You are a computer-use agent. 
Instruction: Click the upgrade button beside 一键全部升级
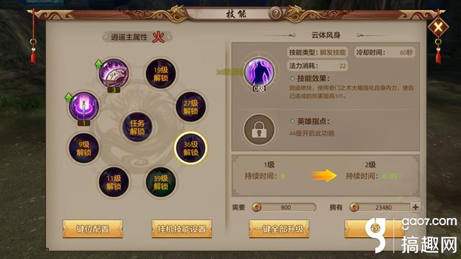375,229
